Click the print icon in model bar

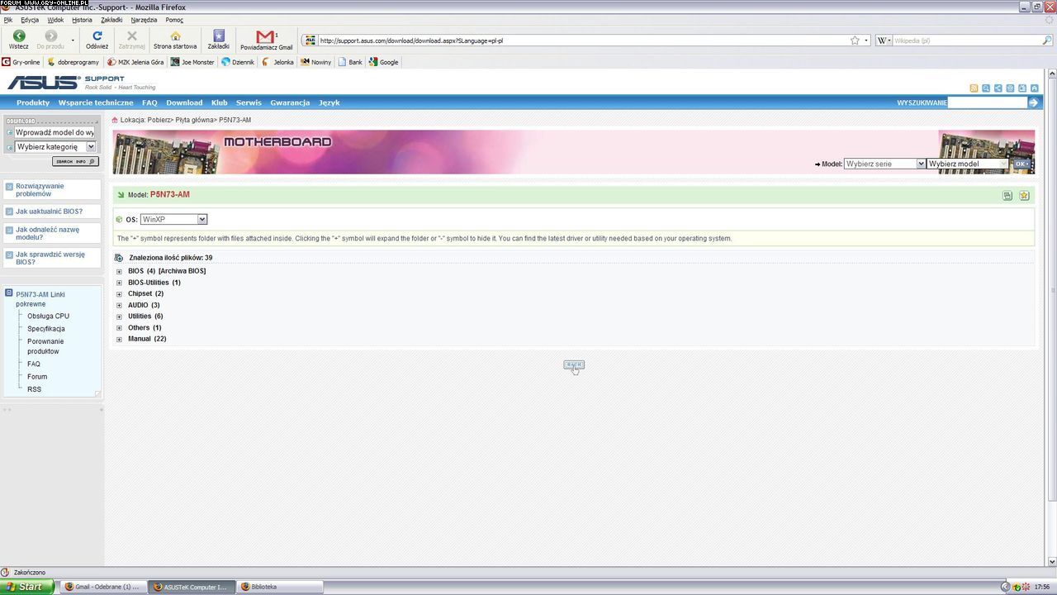click(1007, 196)
